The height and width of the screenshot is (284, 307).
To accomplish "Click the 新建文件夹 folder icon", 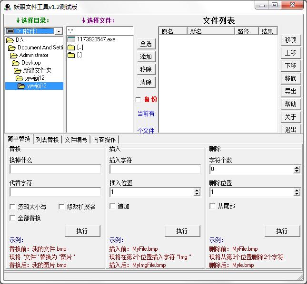I will pyautogui.click(x=18, y=70).
